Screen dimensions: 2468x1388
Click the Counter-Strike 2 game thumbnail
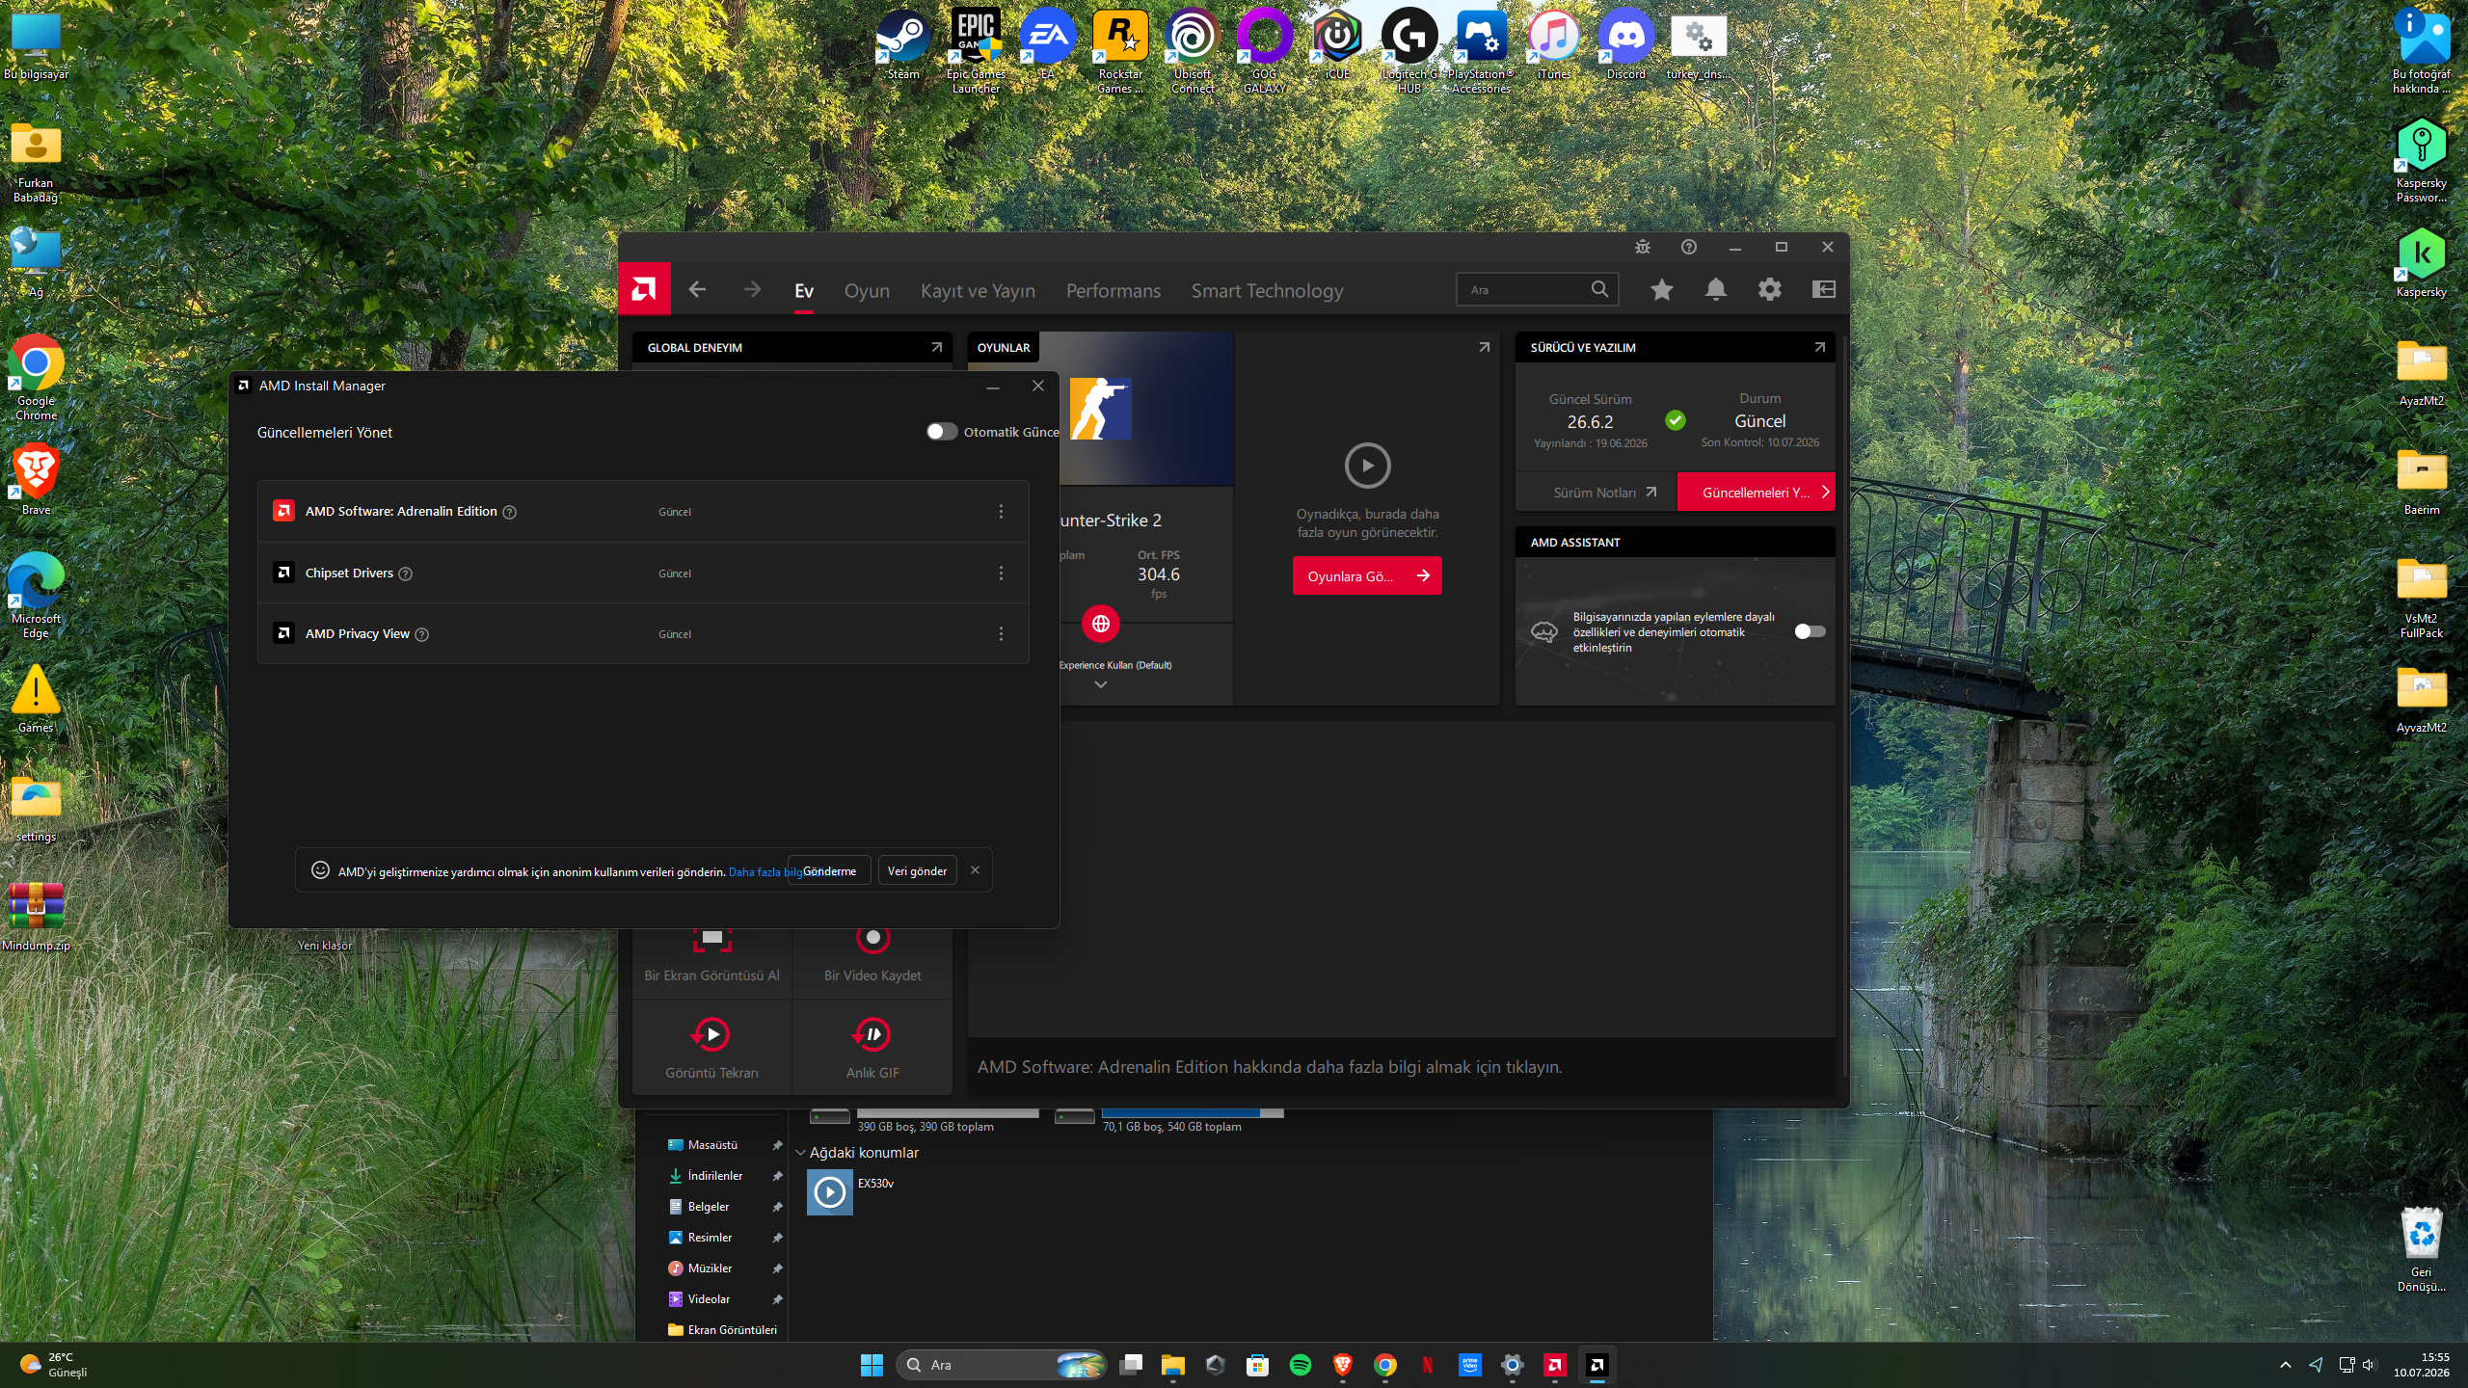coord(1101,409)
